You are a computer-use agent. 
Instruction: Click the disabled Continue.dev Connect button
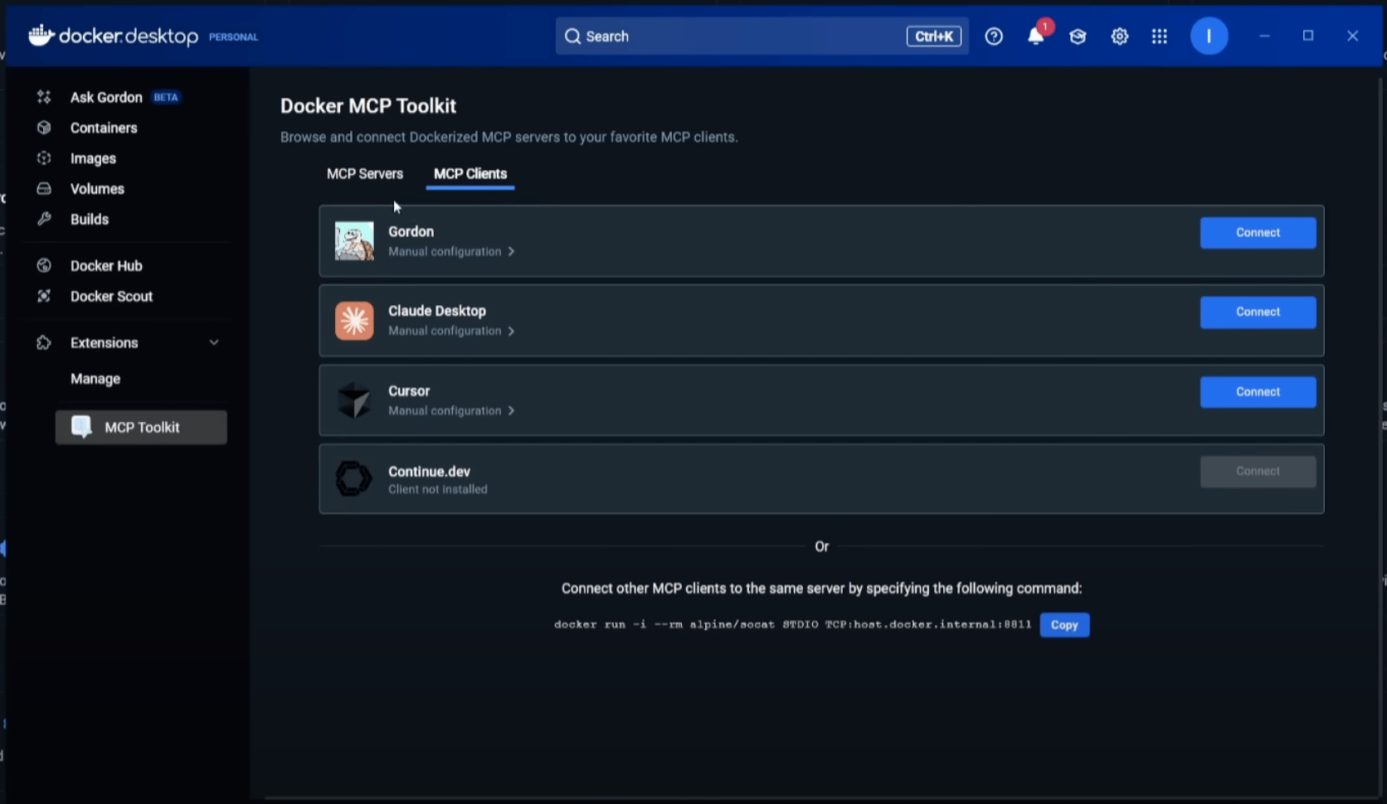pyautogui.click(x=1258, y=472)
